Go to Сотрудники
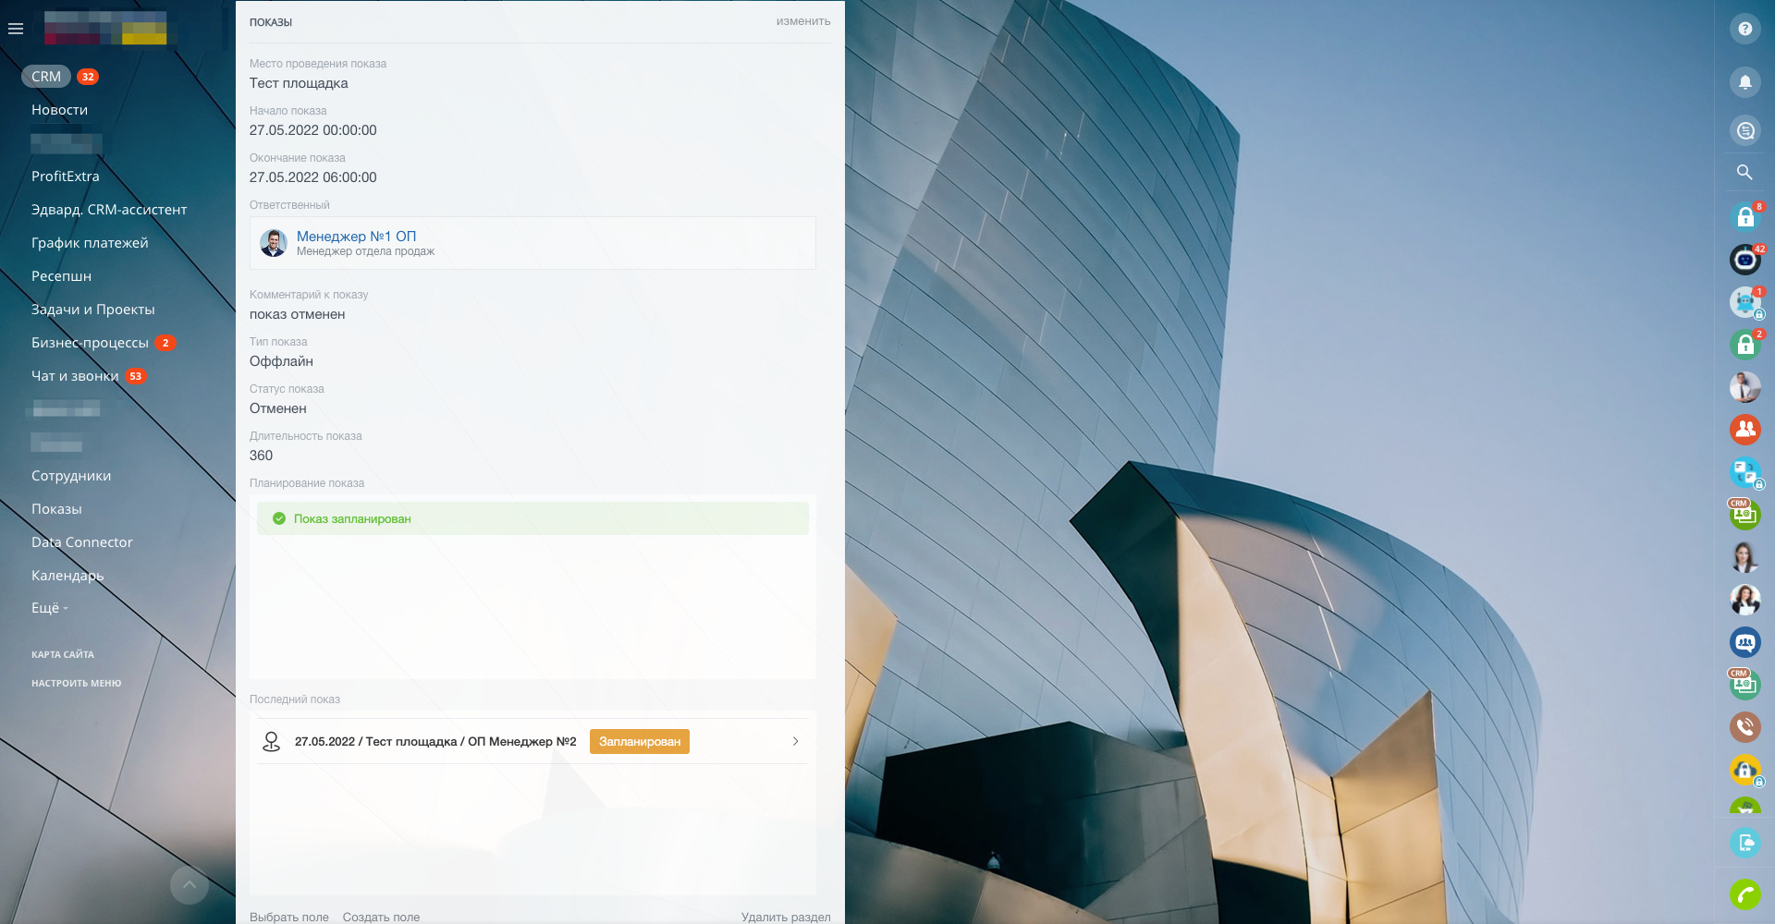The image size is (1775, 924). pos(71,476)
